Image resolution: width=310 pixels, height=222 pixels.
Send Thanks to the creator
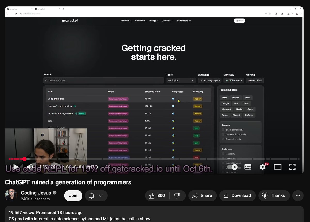tap(274, 195)
